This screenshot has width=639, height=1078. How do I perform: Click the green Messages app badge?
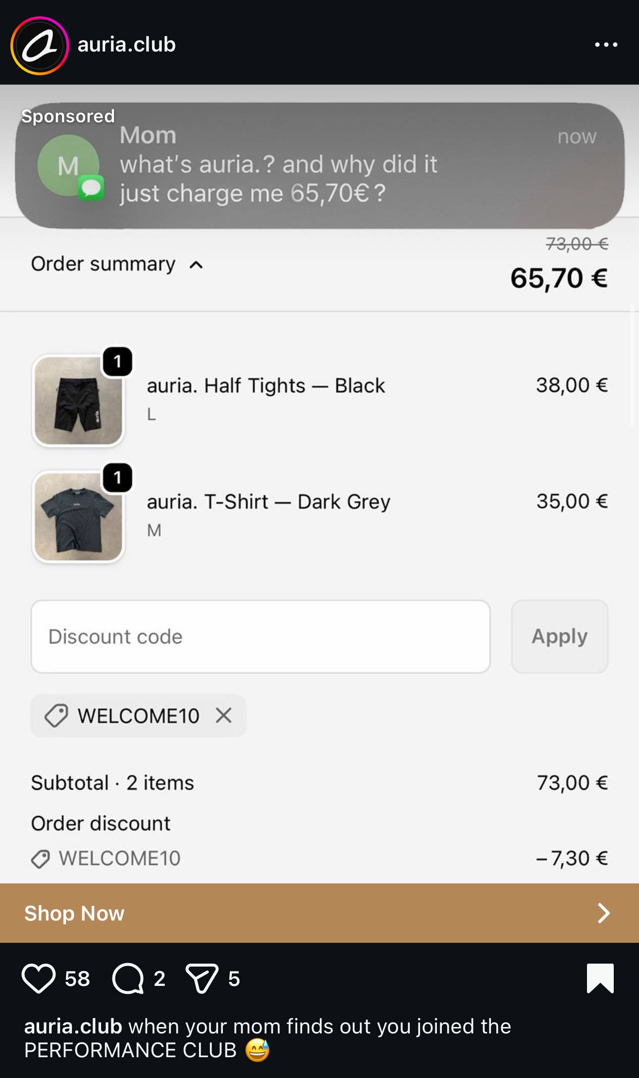point(91,188)
